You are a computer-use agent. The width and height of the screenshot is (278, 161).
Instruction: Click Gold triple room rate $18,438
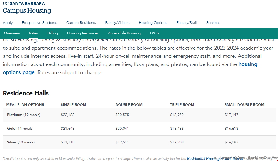[177, 129]
